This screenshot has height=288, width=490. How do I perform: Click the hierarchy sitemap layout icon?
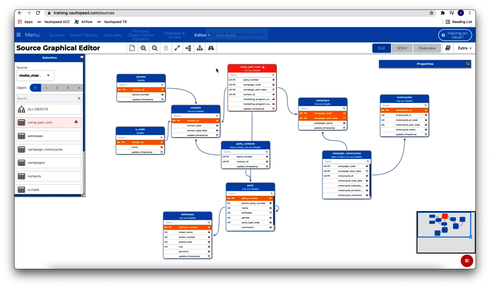pyautogui.click(x=200, y=48)
